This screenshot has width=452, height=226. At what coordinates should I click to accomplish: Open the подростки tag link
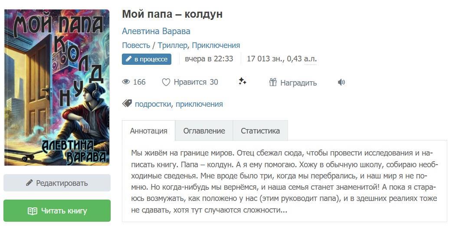[153, 104]
